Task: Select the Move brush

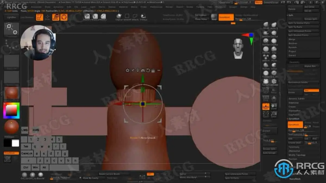Action: click(266, 25)
